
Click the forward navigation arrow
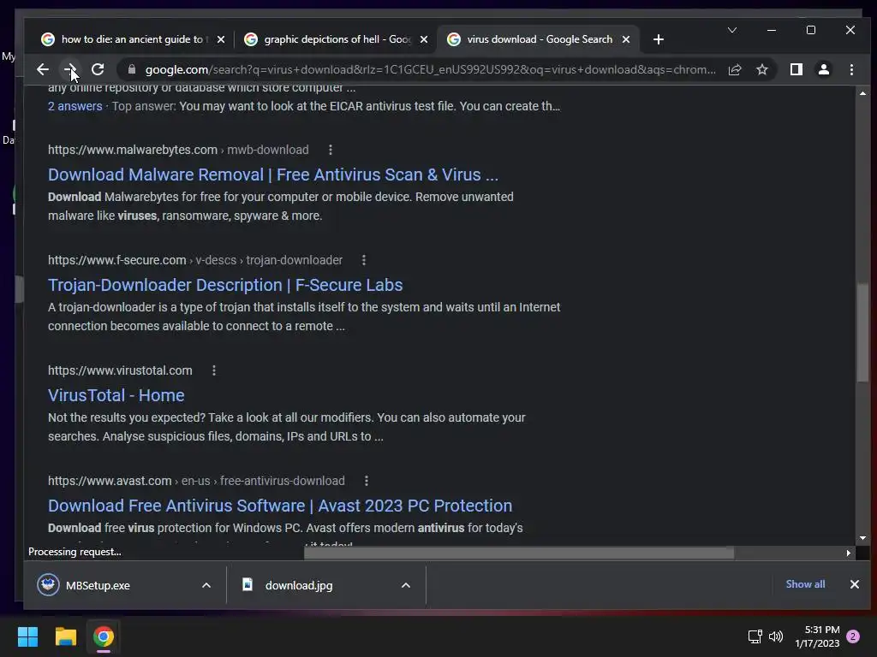point(70,69)
